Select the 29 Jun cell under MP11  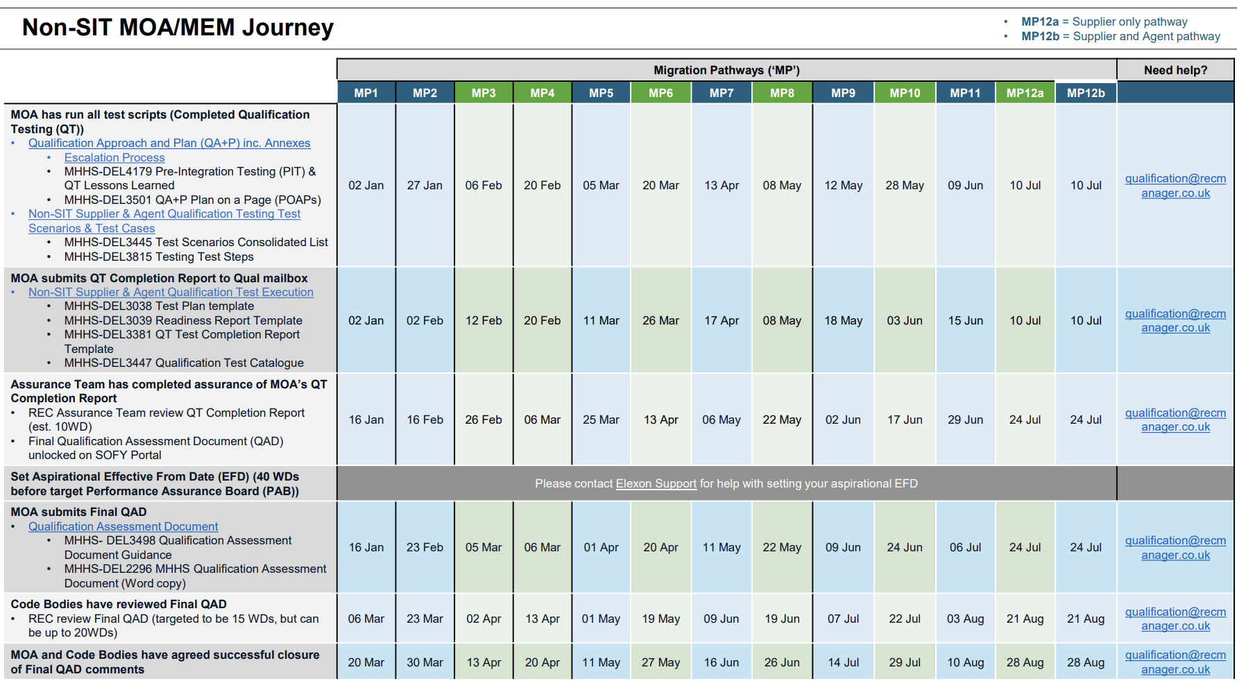coord(966,420)
